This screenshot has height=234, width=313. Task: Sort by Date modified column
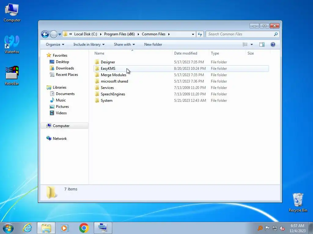pos(186,53)
